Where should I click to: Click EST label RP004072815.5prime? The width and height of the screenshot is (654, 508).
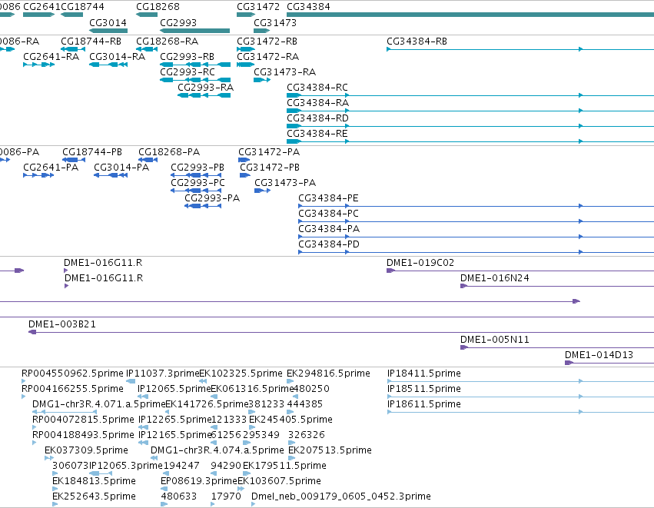pos(84,419)
